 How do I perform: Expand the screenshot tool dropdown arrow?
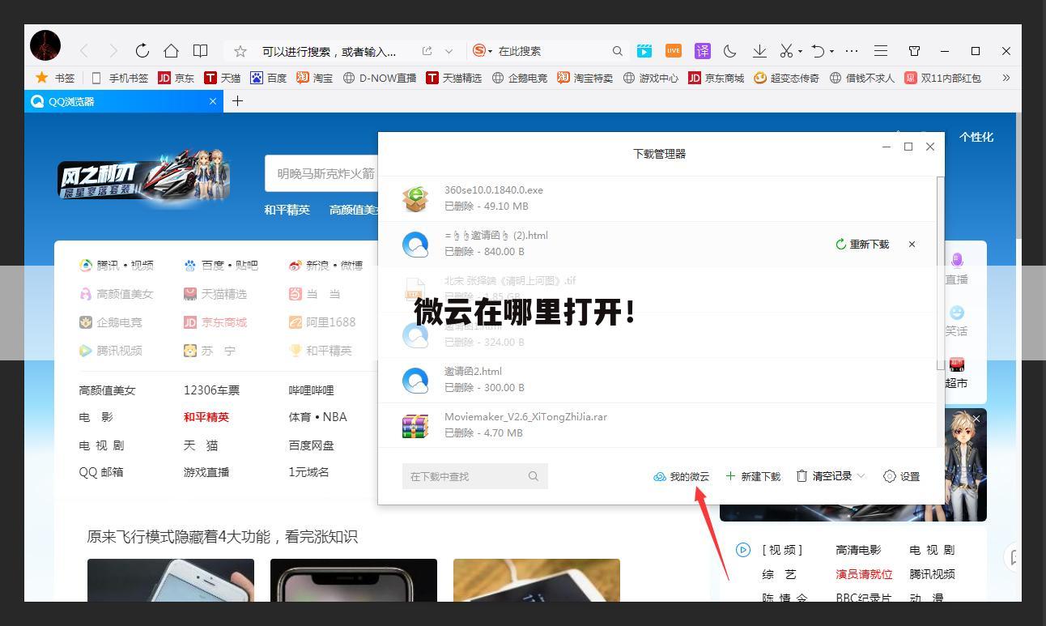pyautogui.click(x=800, y=51)
